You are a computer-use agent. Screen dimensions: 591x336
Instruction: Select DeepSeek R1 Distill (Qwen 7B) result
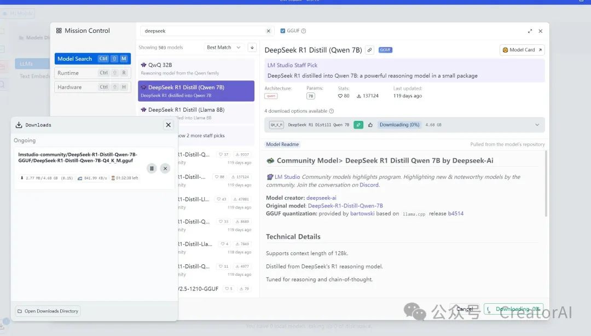tap(196, 91)
